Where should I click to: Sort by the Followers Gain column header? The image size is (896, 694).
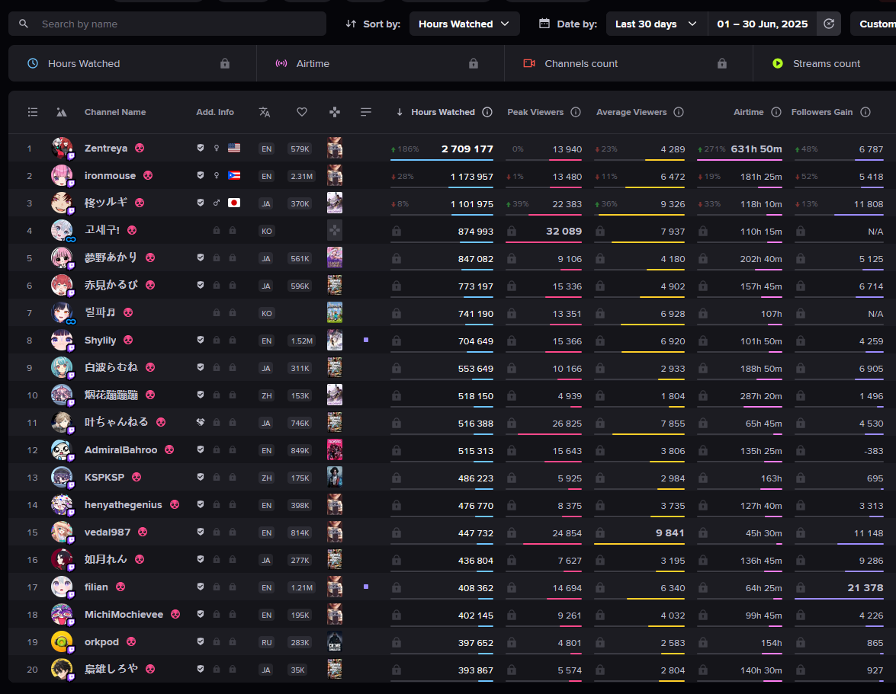tap(822, 113)
